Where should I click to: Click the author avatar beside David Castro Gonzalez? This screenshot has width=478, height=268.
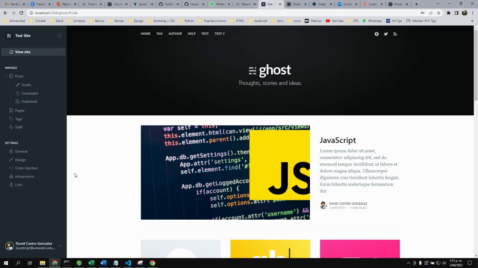click(x=323, y=205)
